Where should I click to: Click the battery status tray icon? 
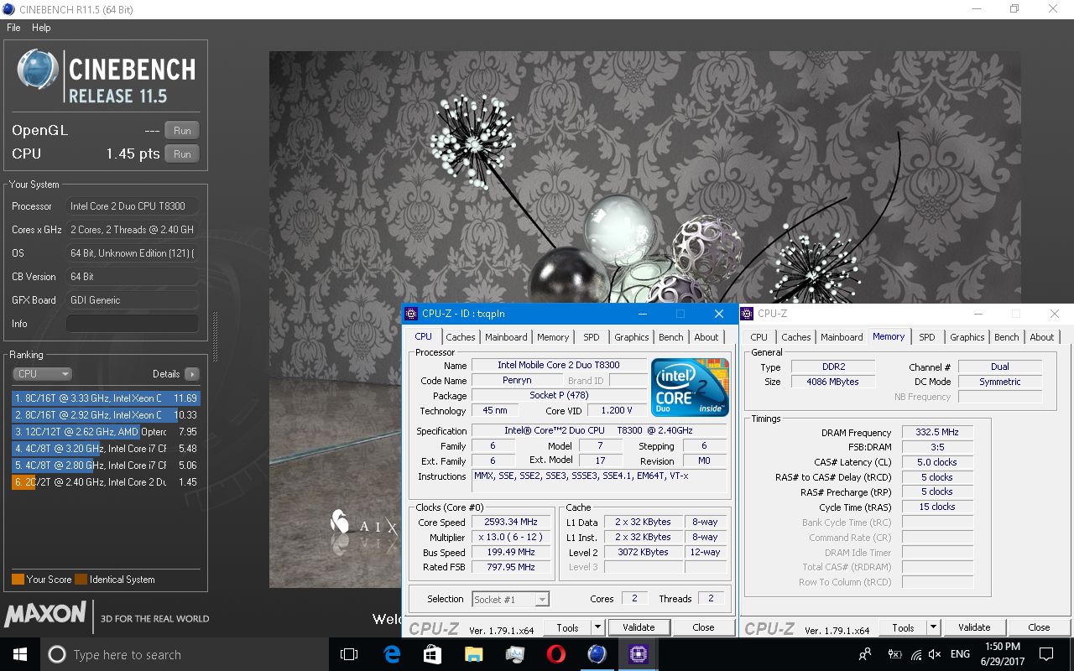point(895,654)
